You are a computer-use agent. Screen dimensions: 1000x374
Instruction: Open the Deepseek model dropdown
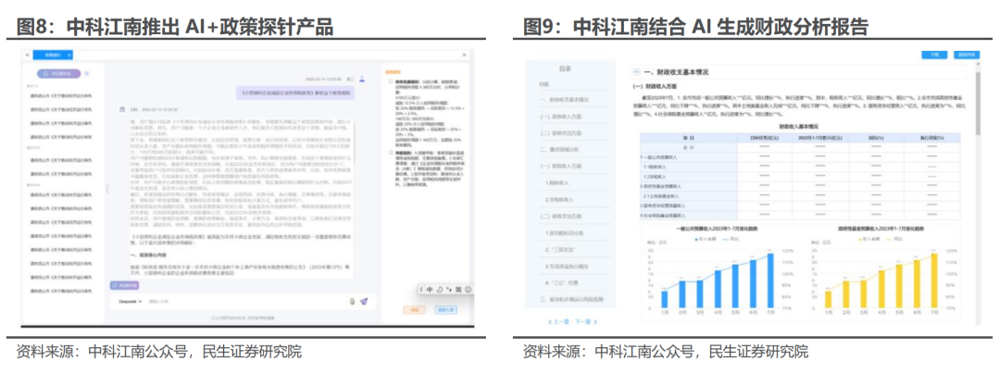129,301
